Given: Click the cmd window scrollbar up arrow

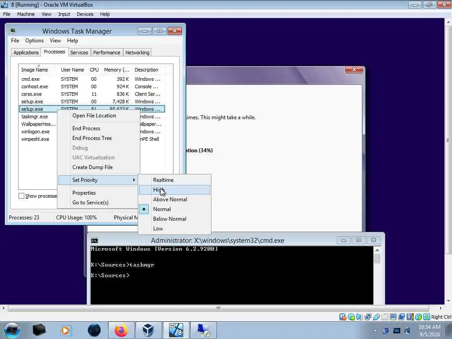Looking at the screenshot, I should 377,251.
